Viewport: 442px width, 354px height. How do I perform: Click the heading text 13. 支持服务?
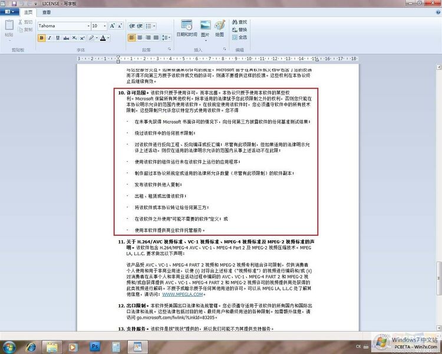[132, 329]
